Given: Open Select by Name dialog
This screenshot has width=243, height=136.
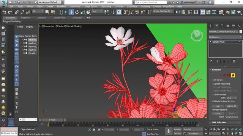Looking at the screenshot, I should (53, 12).
